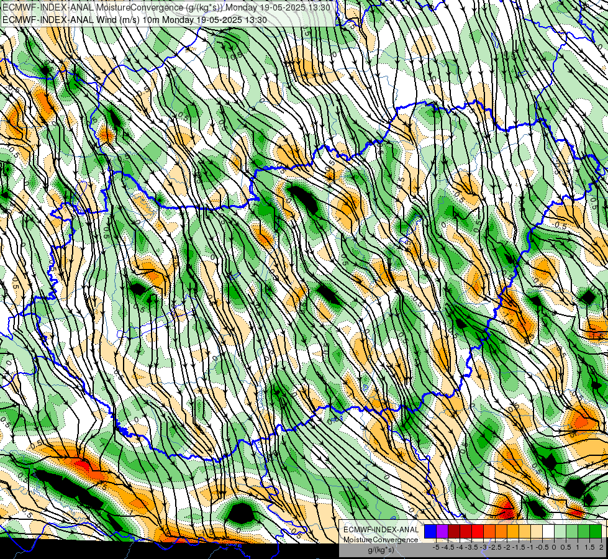The height and width of the screenshot is (559, 608).
Task: Click the '2' legend tick label
Action: point(601,547)
